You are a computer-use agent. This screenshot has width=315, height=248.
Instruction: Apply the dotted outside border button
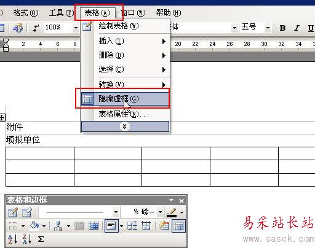click(14, 226)
